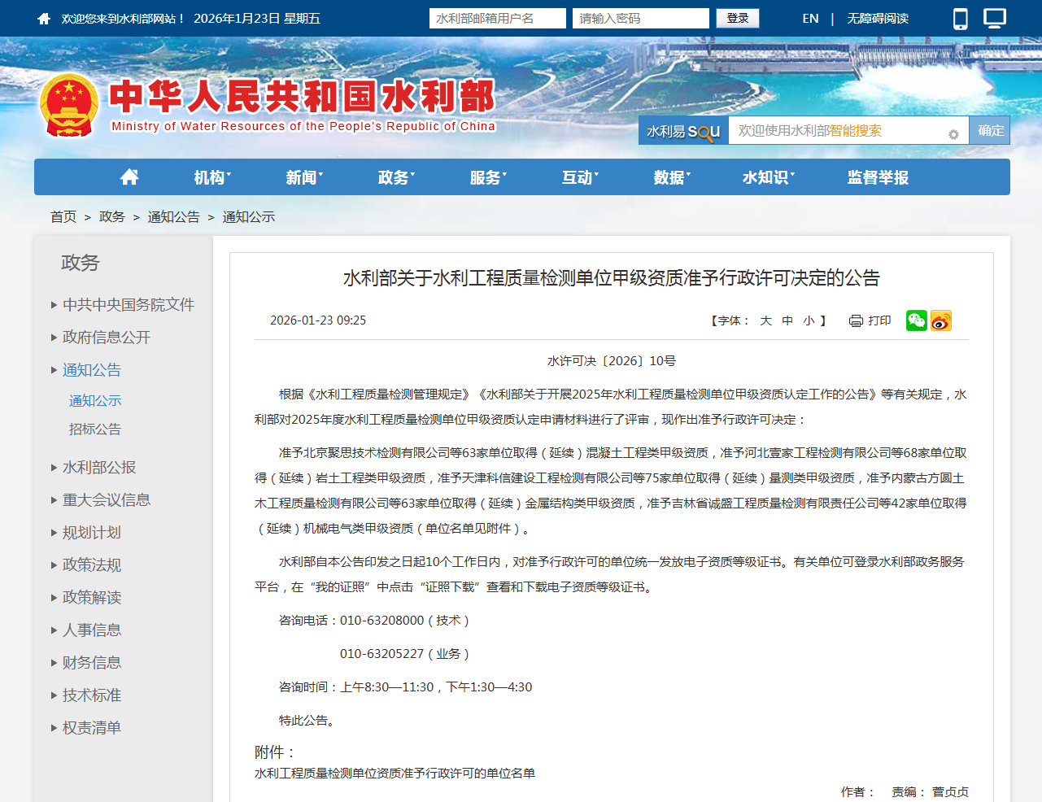Set font size to large (大)

(x=765, y=320)
